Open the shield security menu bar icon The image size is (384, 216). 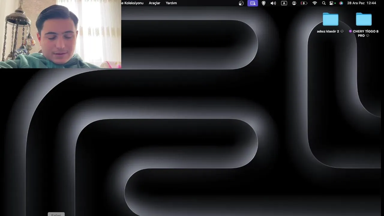pos(264,3)
